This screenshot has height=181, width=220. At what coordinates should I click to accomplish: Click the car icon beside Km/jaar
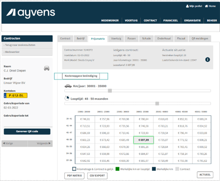(68, 86)
